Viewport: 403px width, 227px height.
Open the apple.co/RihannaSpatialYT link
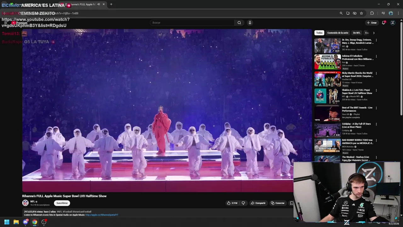point(102,215)
